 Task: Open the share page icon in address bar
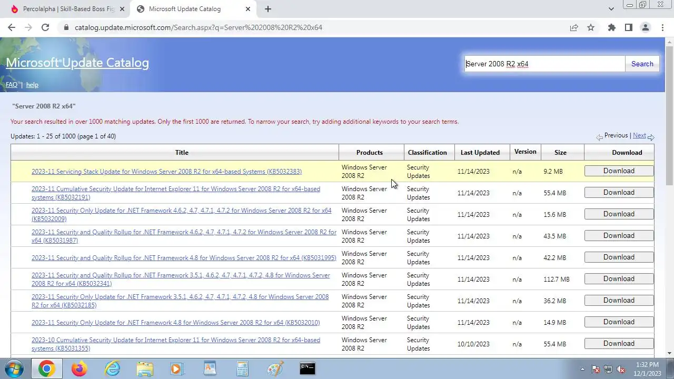pyautogui.click(x=574, y=27)
